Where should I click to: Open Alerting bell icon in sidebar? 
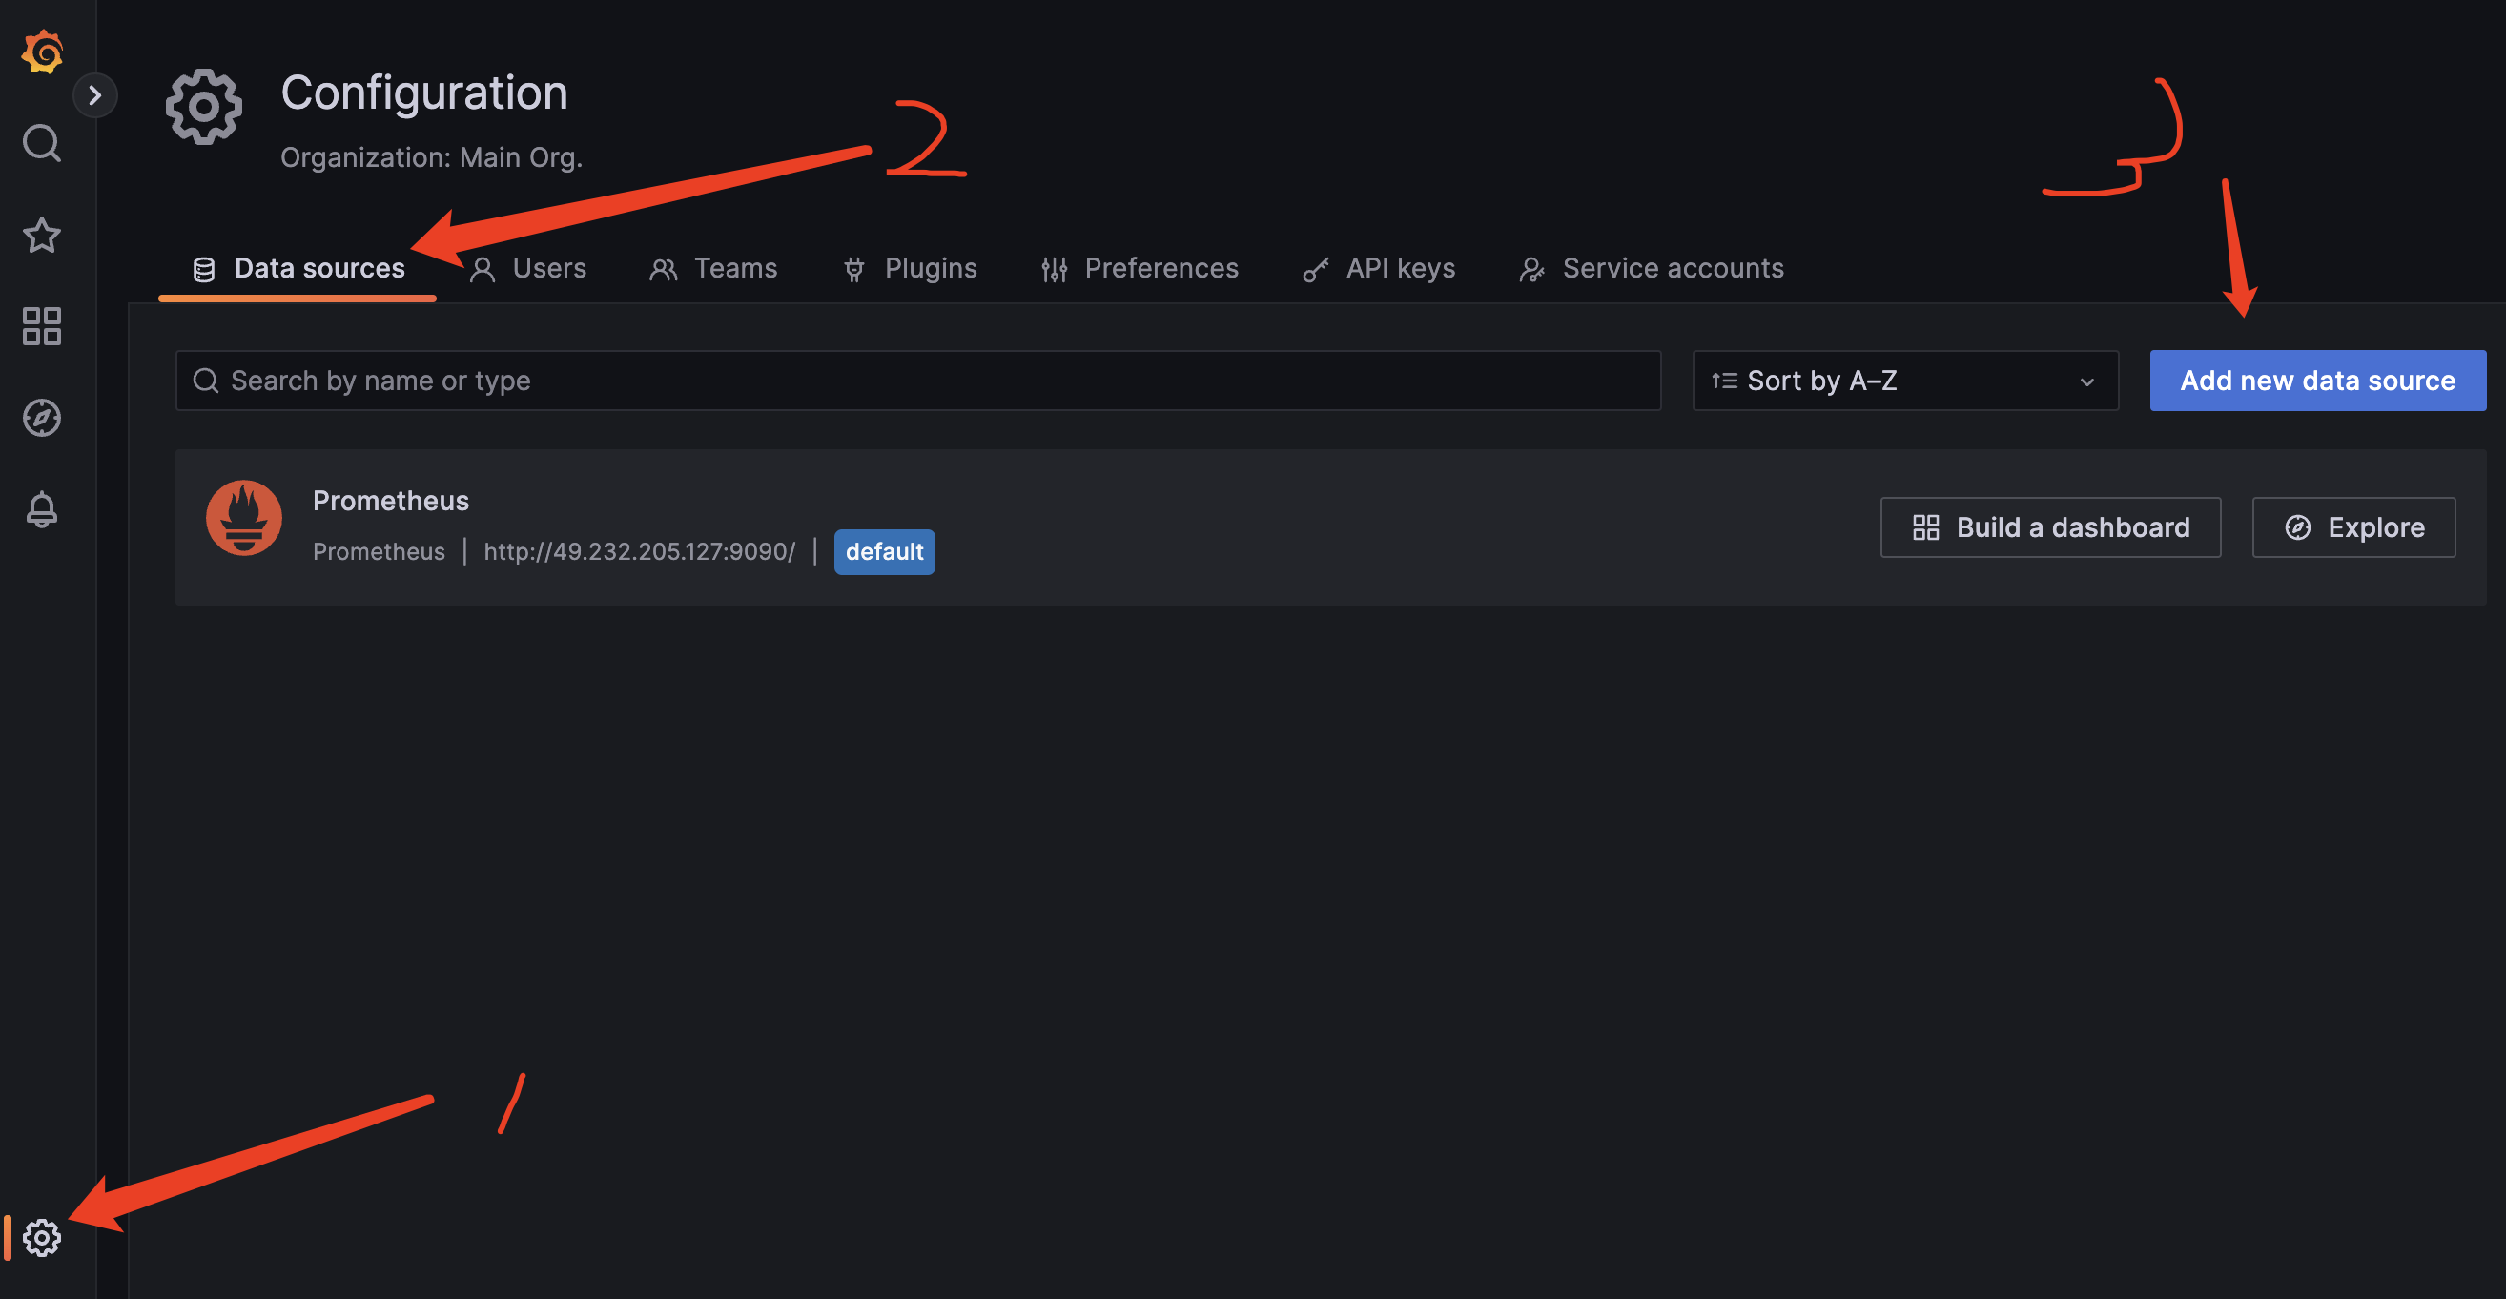point(42,509)
